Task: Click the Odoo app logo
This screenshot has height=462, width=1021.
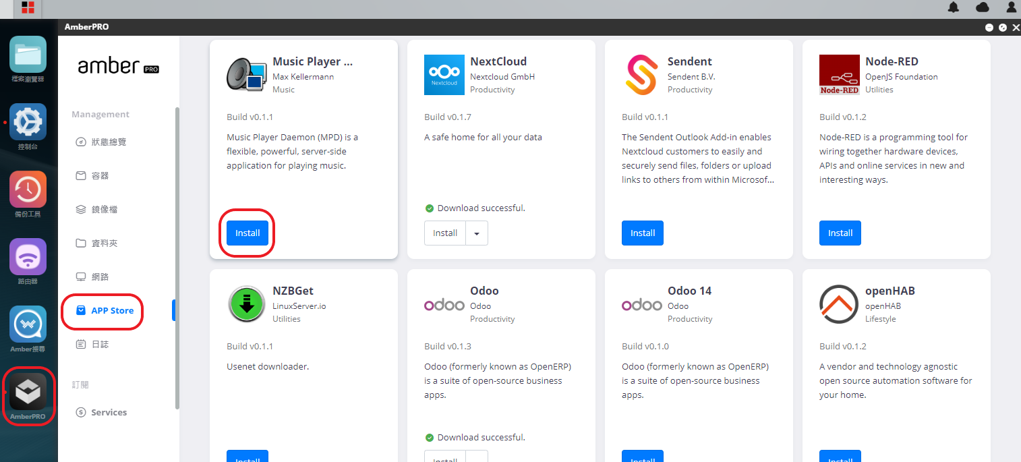Action: tap(444, 305)
